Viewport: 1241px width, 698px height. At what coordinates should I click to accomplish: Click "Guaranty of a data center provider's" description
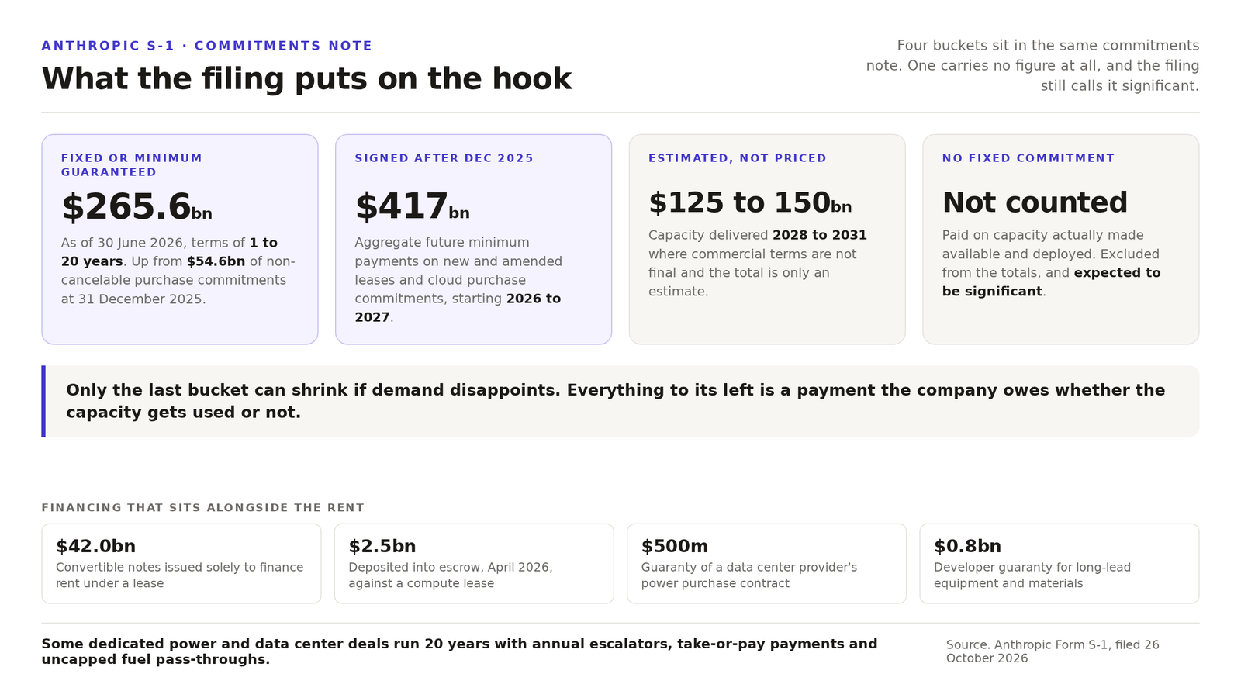click(749, 575)
